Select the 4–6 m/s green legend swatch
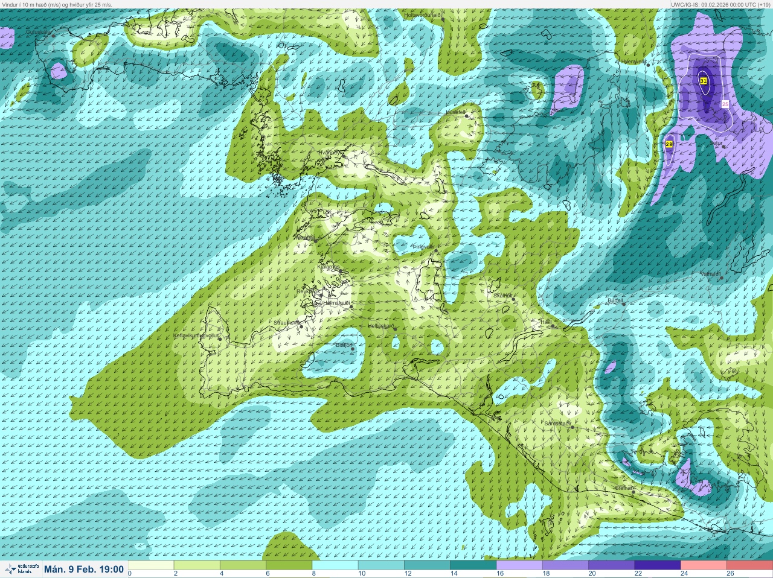Screen dimensions: 773x578 coord(243,565)
